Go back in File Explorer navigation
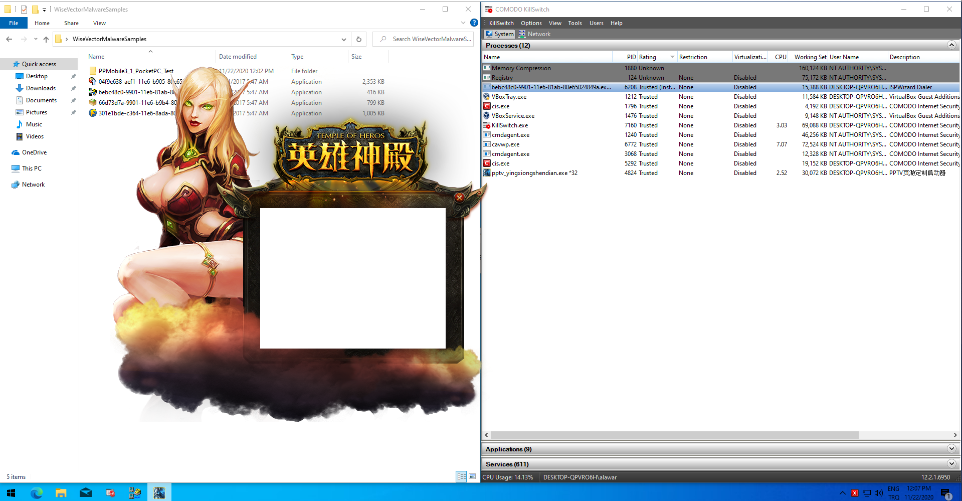This screenshot has height=501, width=962. pyautogui.click(x=9, y=39)
